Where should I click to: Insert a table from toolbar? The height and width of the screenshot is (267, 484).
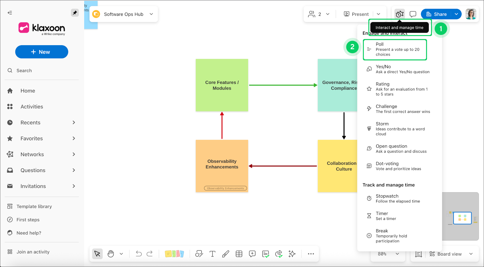click(239, 254)
